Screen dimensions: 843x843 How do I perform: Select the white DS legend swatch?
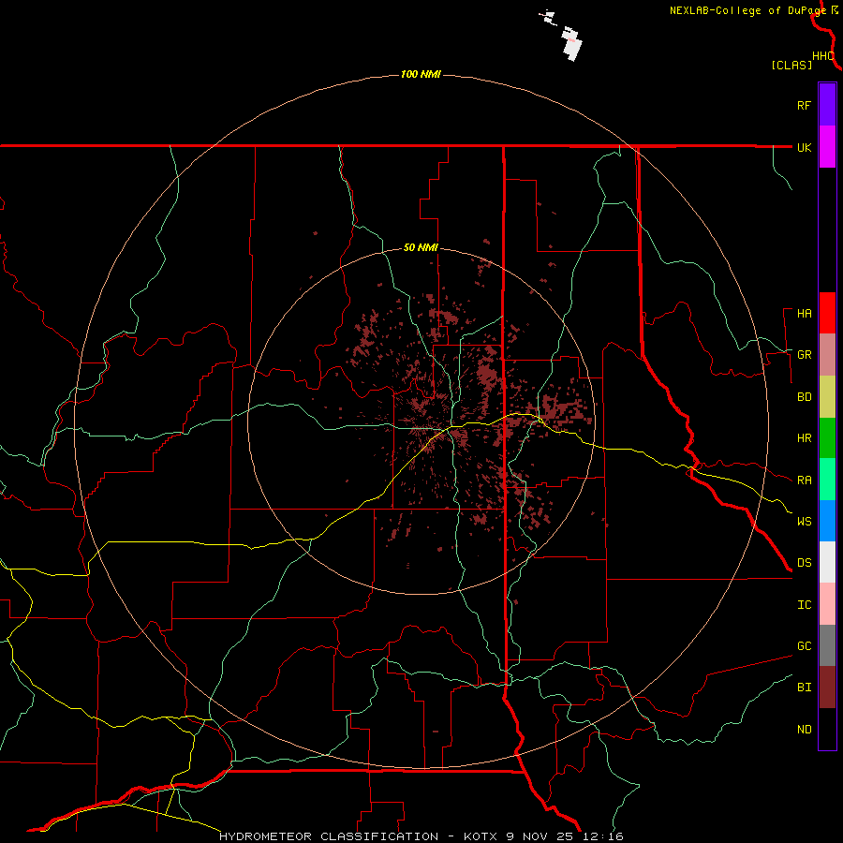827,562
